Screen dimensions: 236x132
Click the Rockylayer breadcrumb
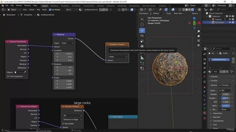pos(11,15)
